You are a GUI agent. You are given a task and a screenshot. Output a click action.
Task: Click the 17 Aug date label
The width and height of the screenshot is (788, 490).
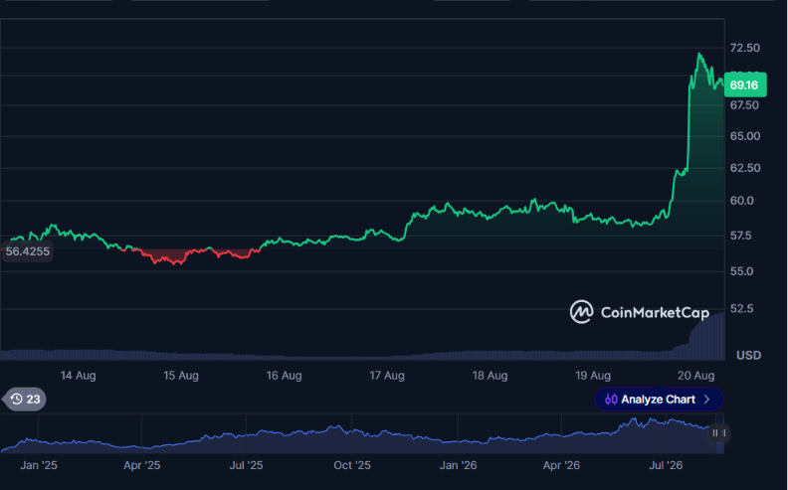(x=387, y=376)
